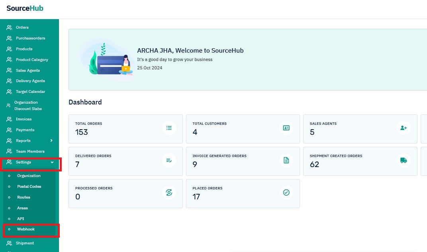Open the Orders sidebar menu item

point(22,28)
